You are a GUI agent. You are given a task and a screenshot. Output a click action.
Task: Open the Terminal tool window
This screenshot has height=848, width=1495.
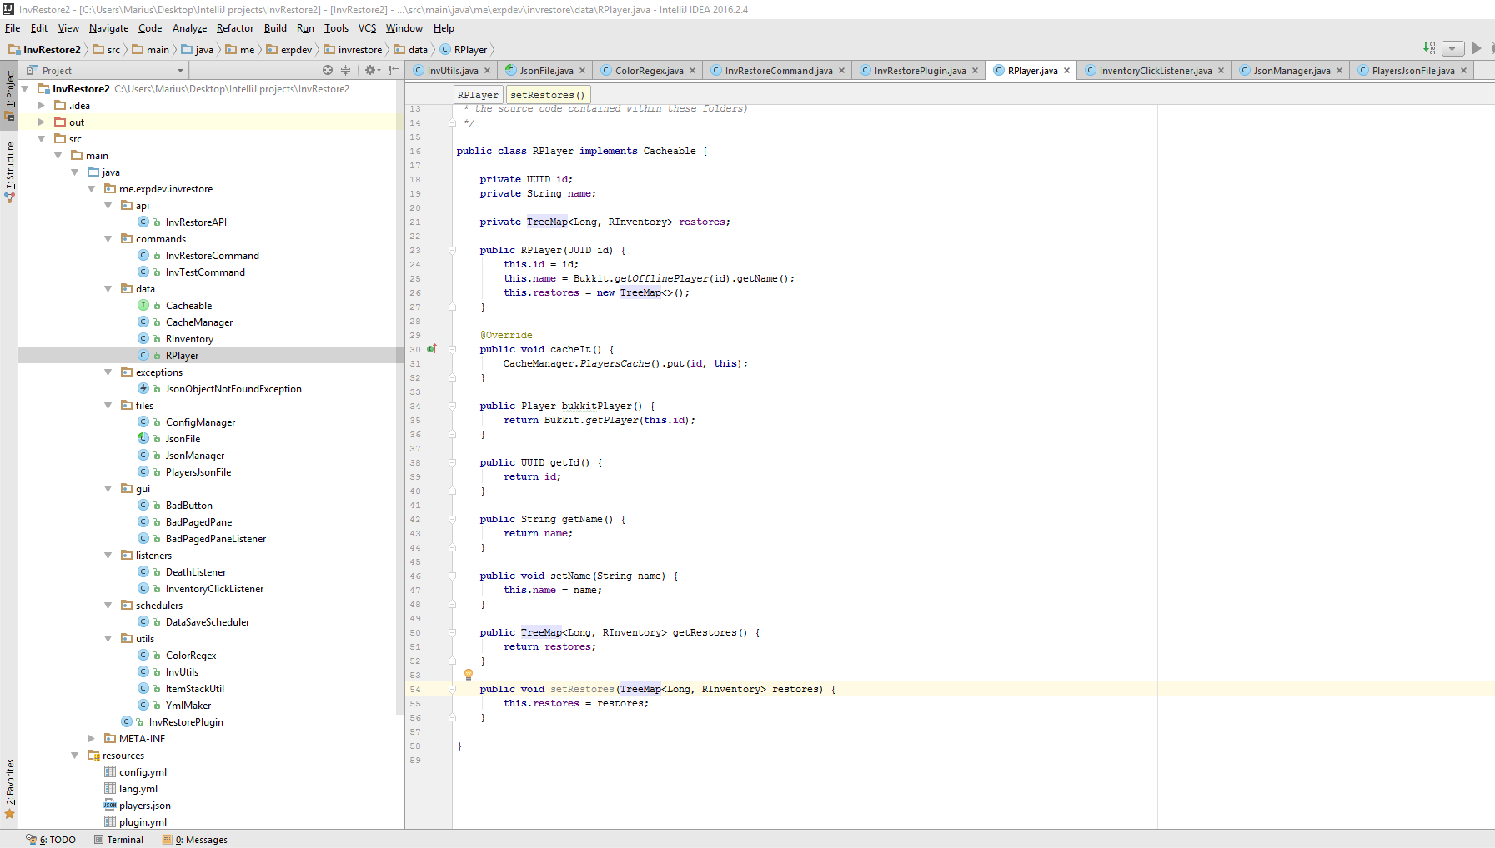[x=118, y=839]
